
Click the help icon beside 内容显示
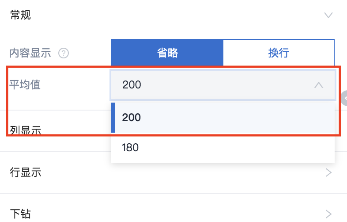tap(64, 53)
